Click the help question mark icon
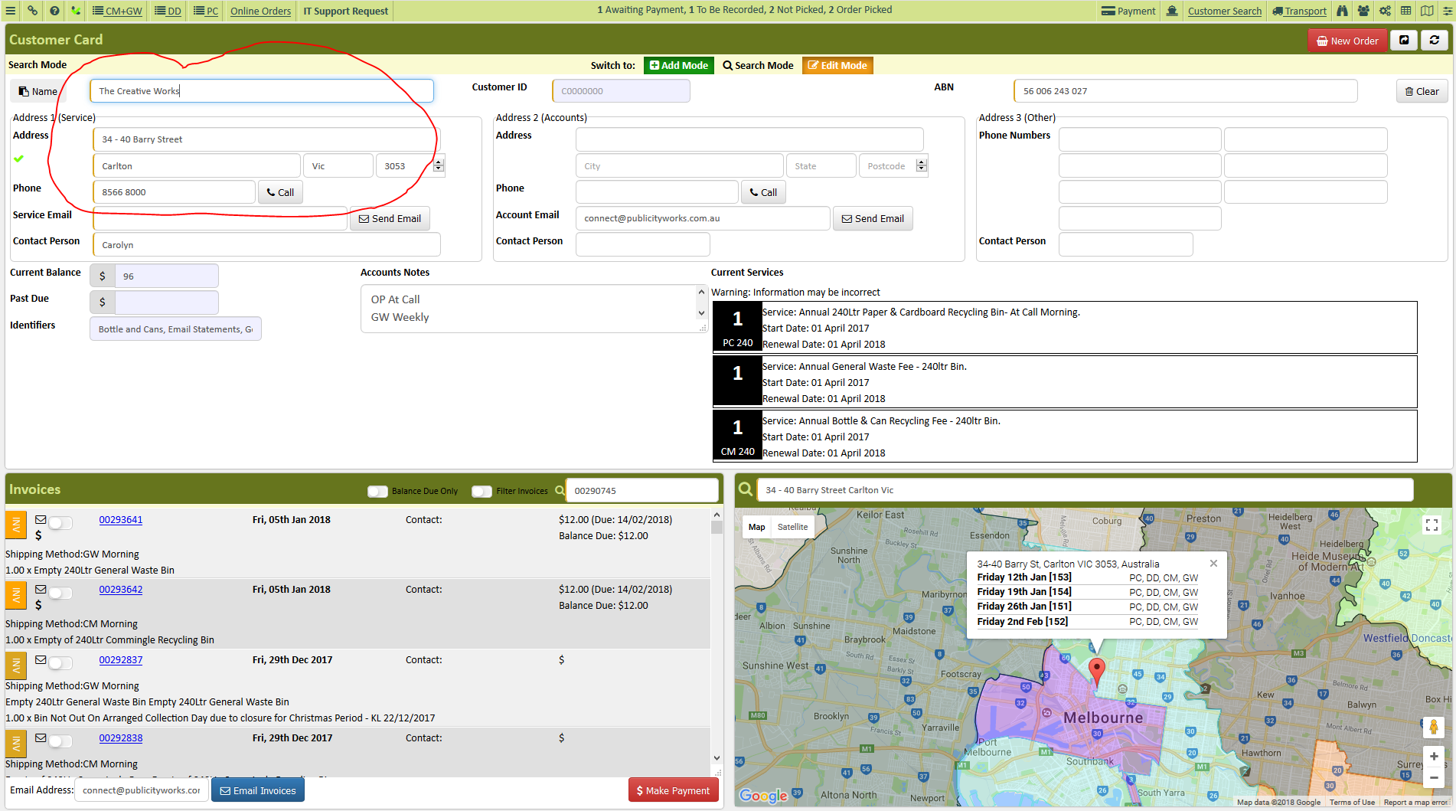This screenshot has height=811, width=1456. tap(54, 11)
